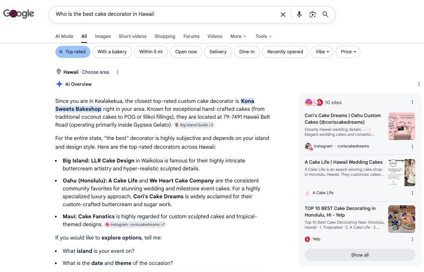Click the Choose area link
The width and height of the screenshot is (424, 272).
[95, 72]
